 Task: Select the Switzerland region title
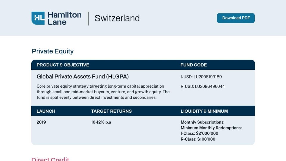(117, 18)
